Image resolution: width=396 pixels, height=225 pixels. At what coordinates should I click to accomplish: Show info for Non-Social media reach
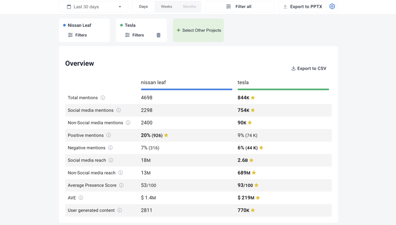click(121, 173)
